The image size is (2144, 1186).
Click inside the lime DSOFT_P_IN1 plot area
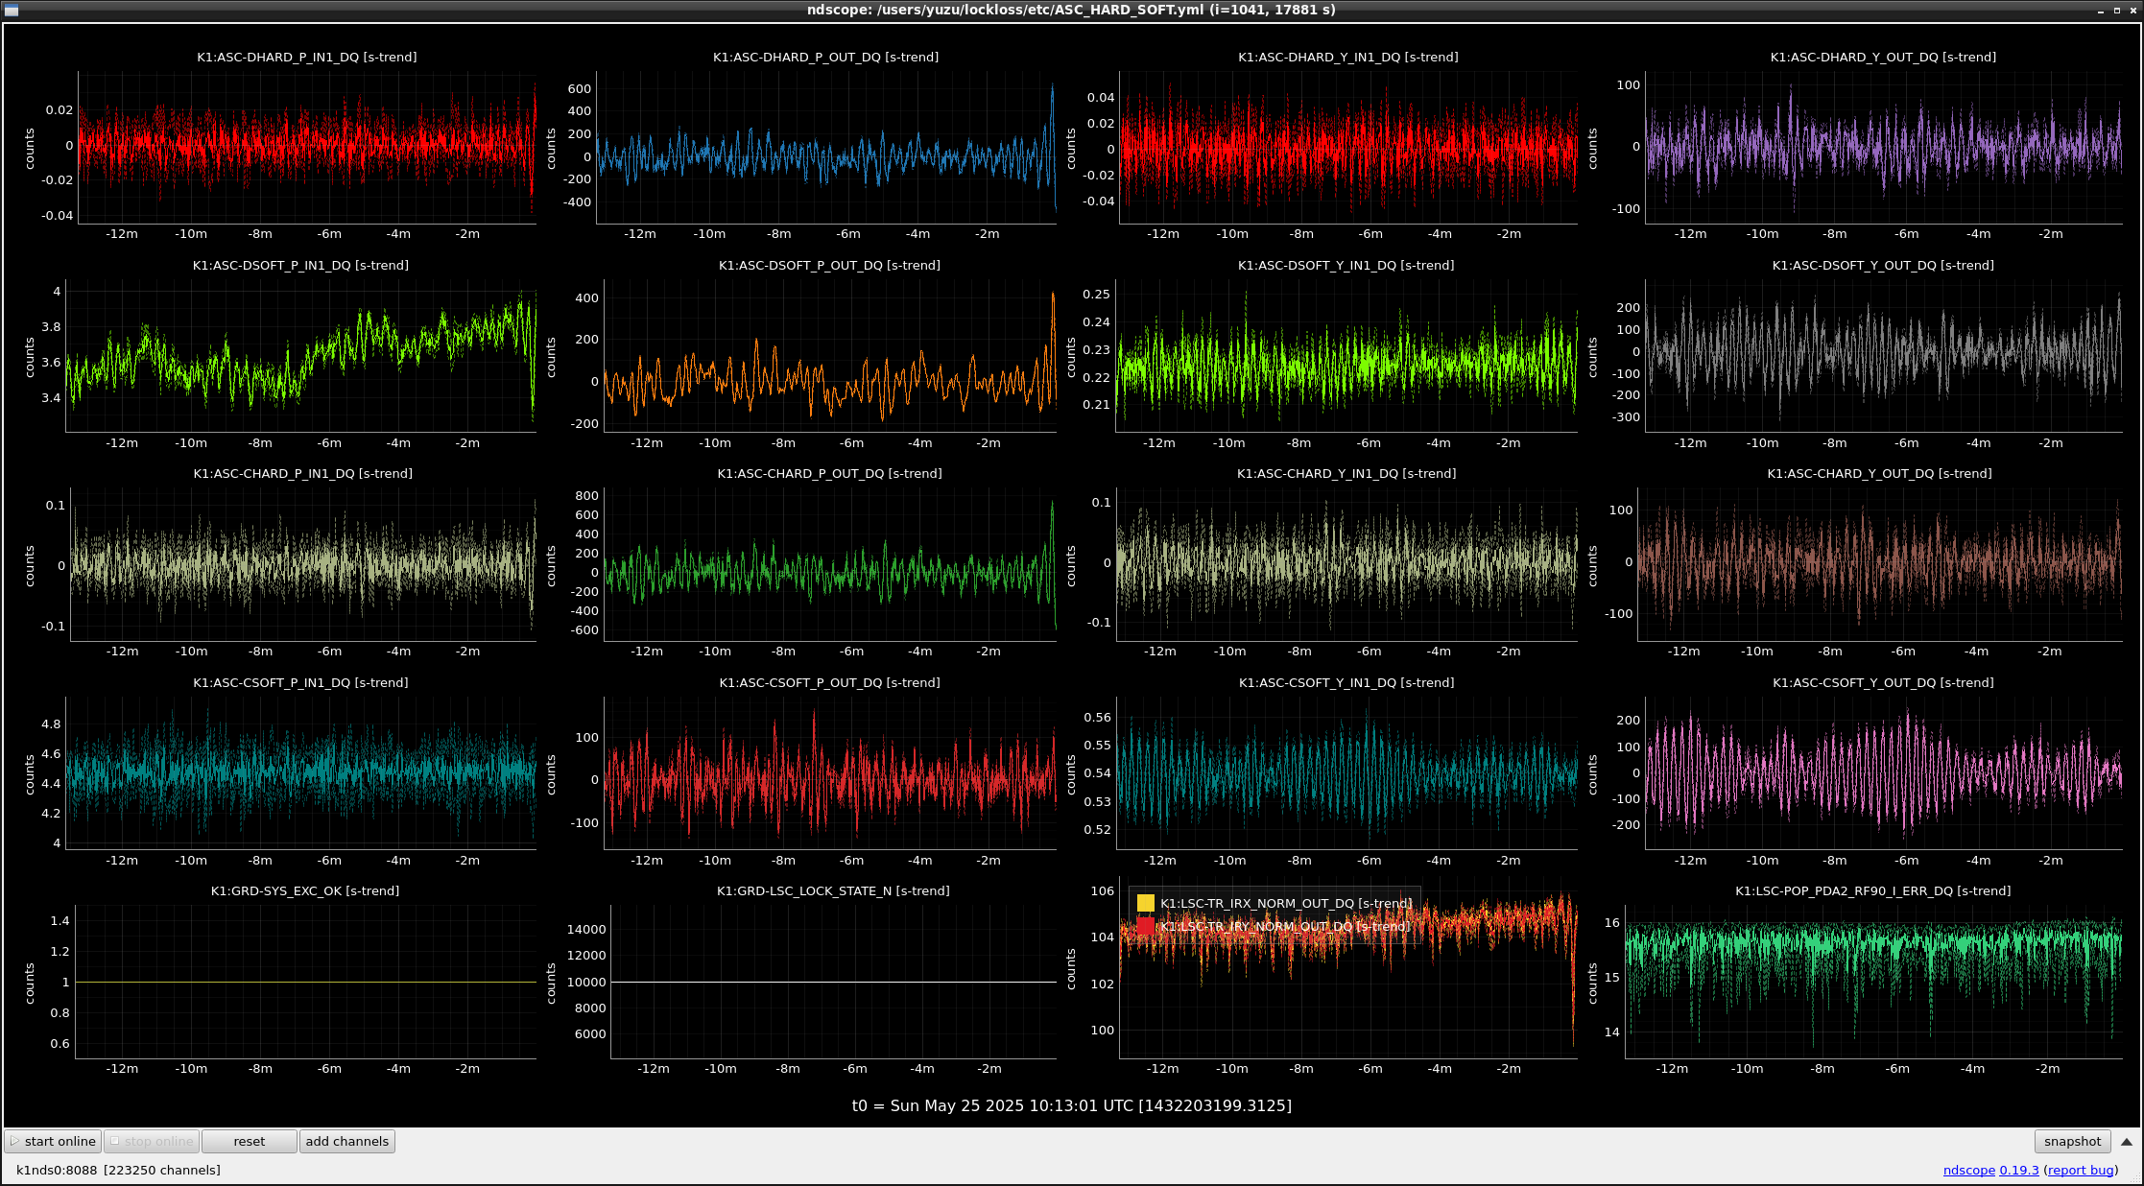coord(300,355)
